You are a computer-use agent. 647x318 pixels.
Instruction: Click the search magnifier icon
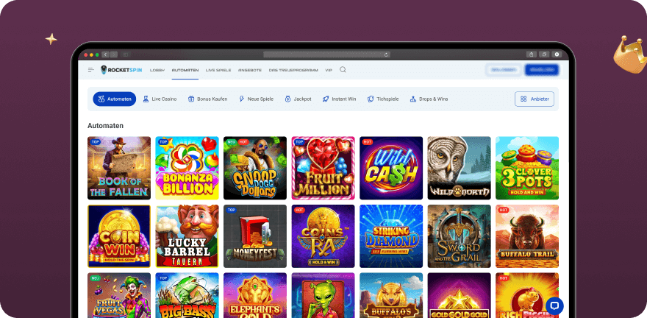pyautogui.click(x=343, y=70)
